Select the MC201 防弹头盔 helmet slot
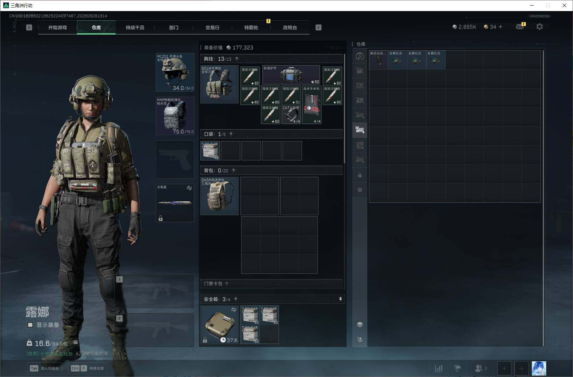 pyautogui.click(x=175, y=72)
